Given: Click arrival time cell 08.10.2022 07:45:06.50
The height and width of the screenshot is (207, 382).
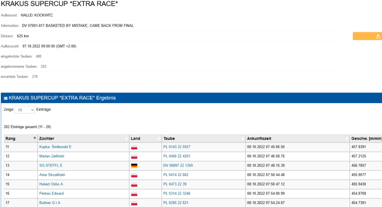Looking at the screenshot, I should tap(265, 147).
